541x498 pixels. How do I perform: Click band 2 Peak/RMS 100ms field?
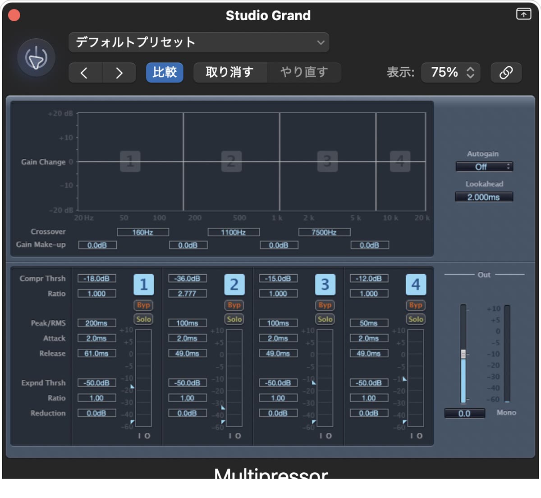click(x=188, y=323)
